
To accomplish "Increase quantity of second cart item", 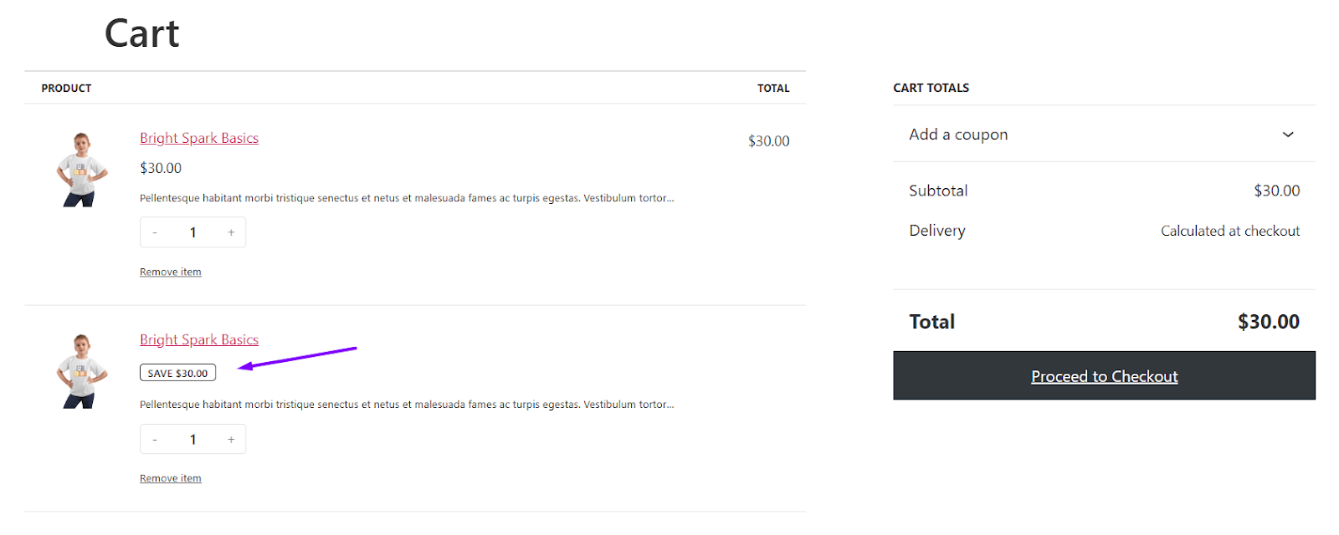I will pyautogui.click(x=231, y=439).
